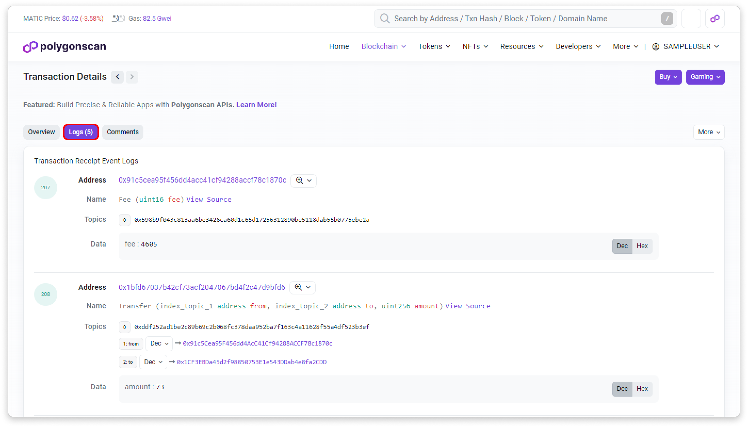Click the polygonscan logo
Screen dimensions: 748x427
(x=64, y=46)
